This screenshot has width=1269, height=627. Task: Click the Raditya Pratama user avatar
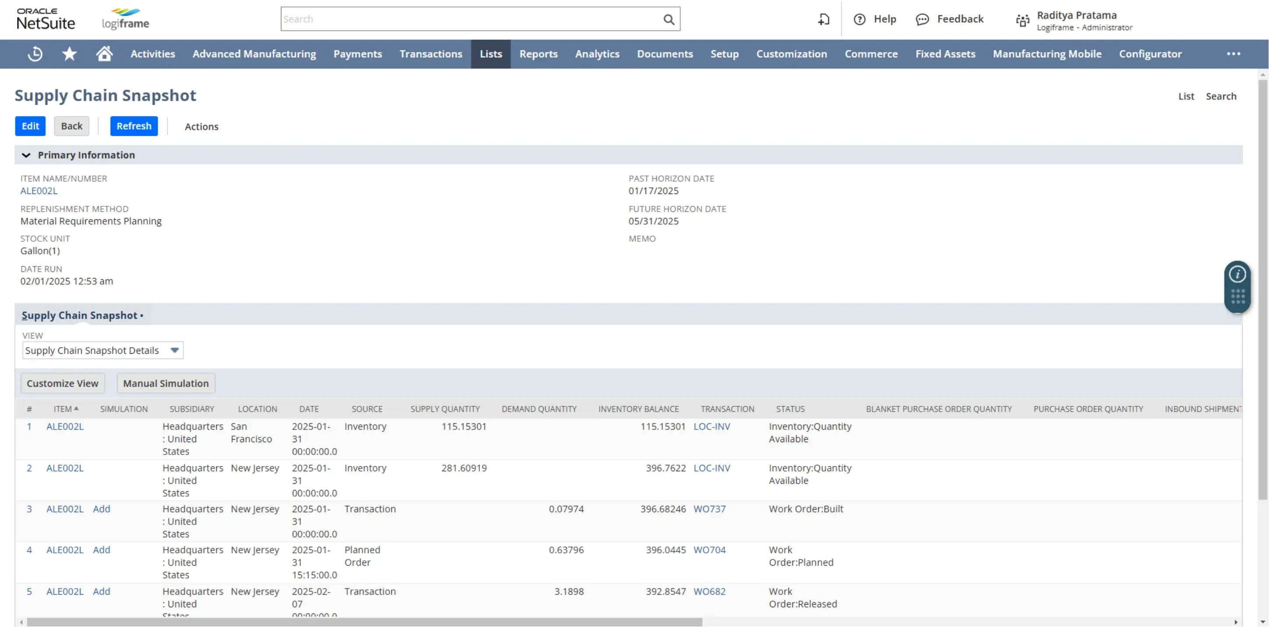click(x=1022, y=20)
